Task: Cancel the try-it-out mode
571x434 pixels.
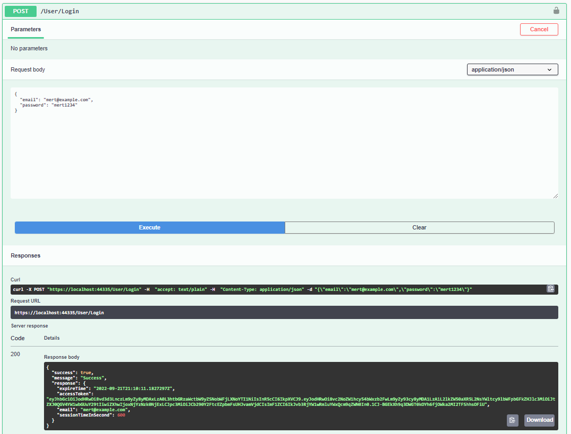Action: (x=539, y=29)
